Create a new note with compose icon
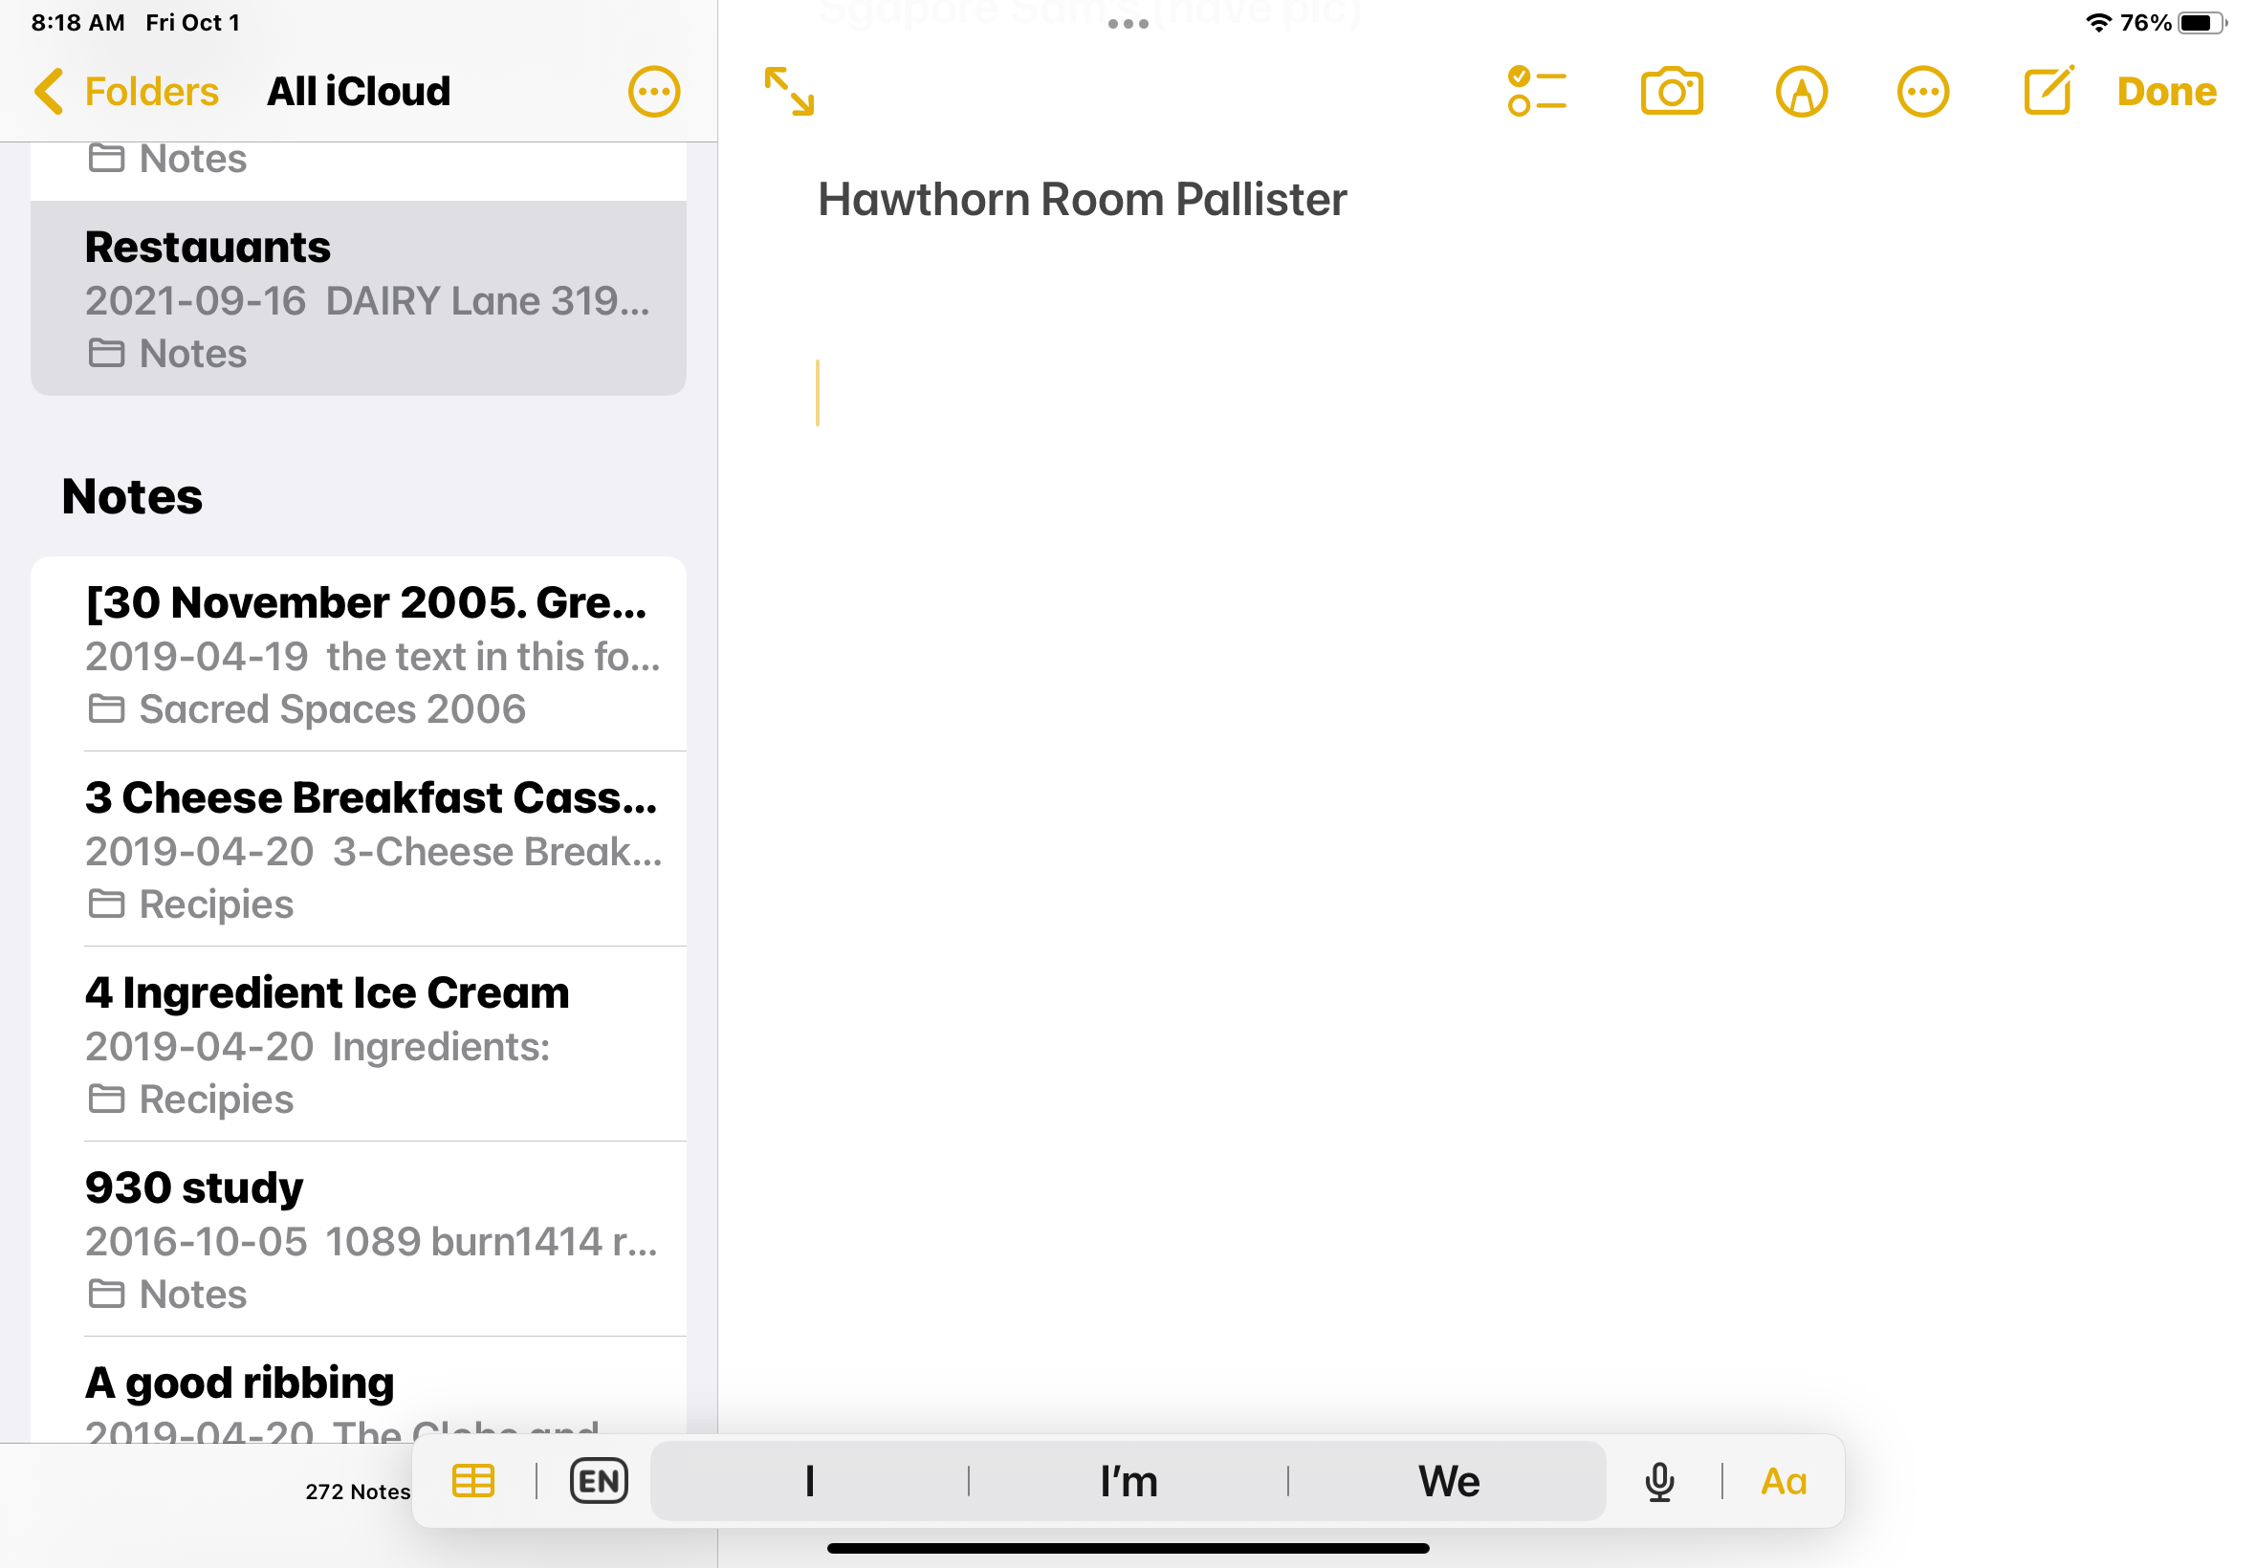The width and height of the screenshot is (2257, 1568). coord(2047,92)
